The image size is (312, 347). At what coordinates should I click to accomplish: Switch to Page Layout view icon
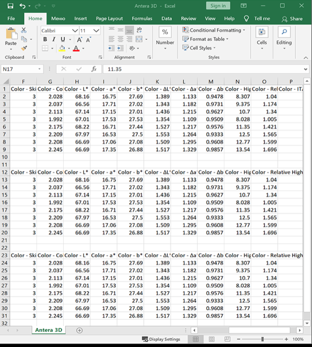[211, 339]
